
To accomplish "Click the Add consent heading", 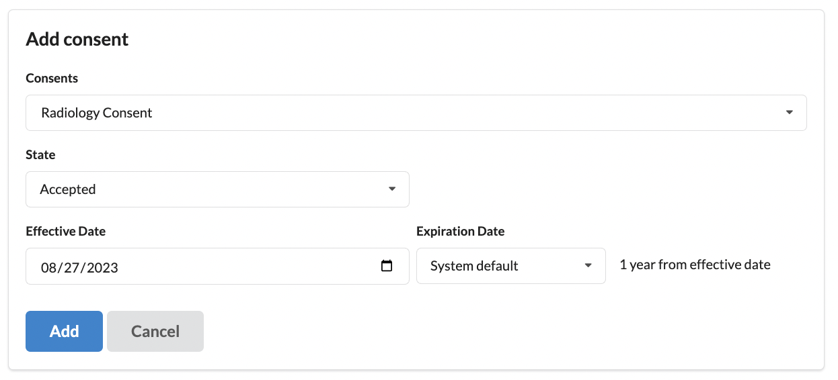I will coord(77,40).
